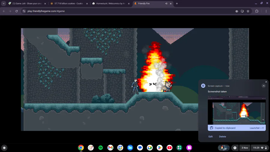The height and width of the screenshot is (152, 270).
Task: Open Google Lens search icon in address bar
Action: 237,11
